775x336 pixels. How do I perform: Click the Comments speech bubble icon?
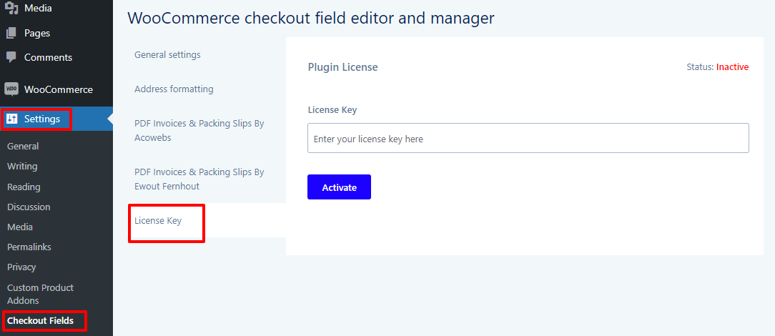coord(11,57)
